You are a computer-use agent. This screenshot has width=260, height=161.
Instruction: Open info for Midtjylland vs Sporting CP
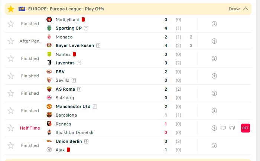tap(214, 24)
